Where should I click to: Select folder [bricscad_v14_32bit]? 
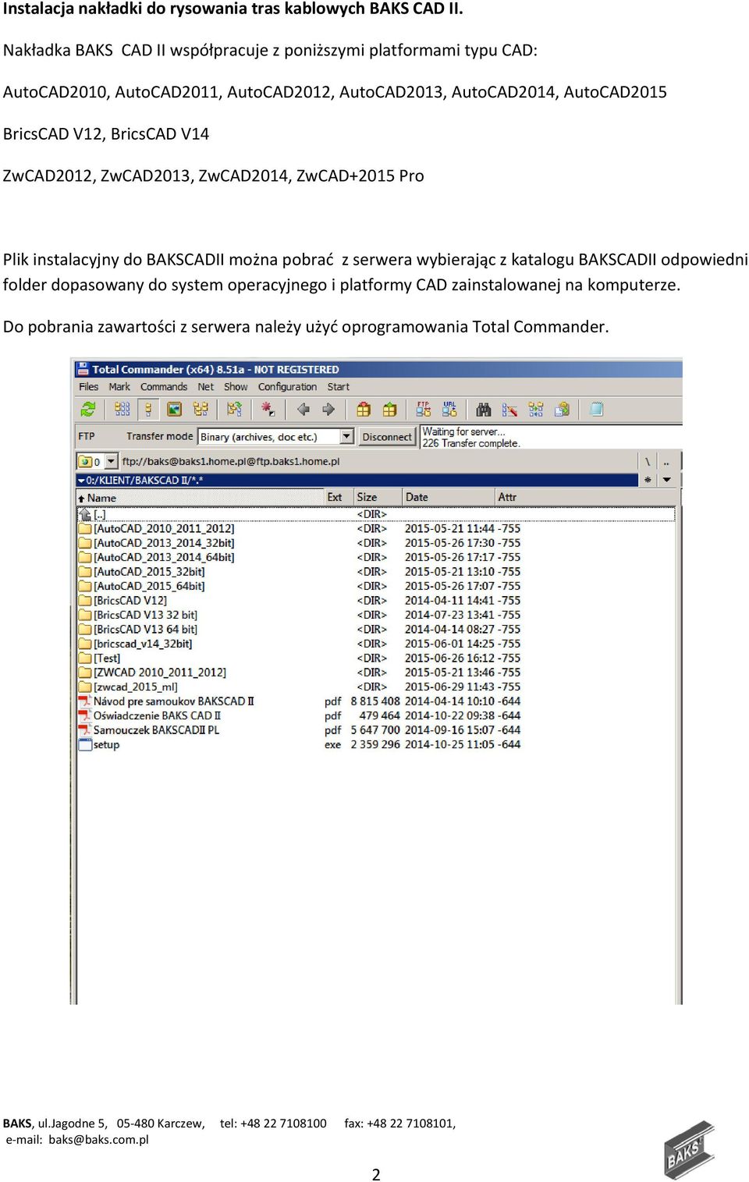point(143,644)
